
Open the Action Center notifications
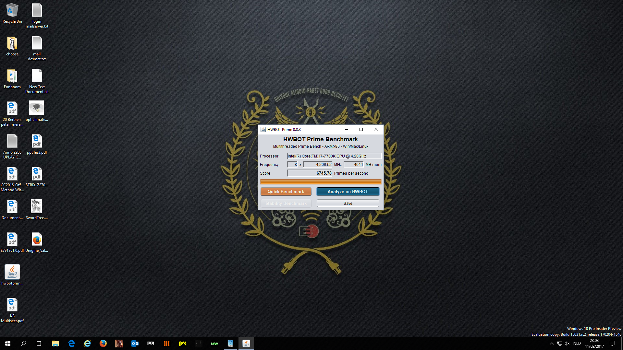[x=612, y=344]
